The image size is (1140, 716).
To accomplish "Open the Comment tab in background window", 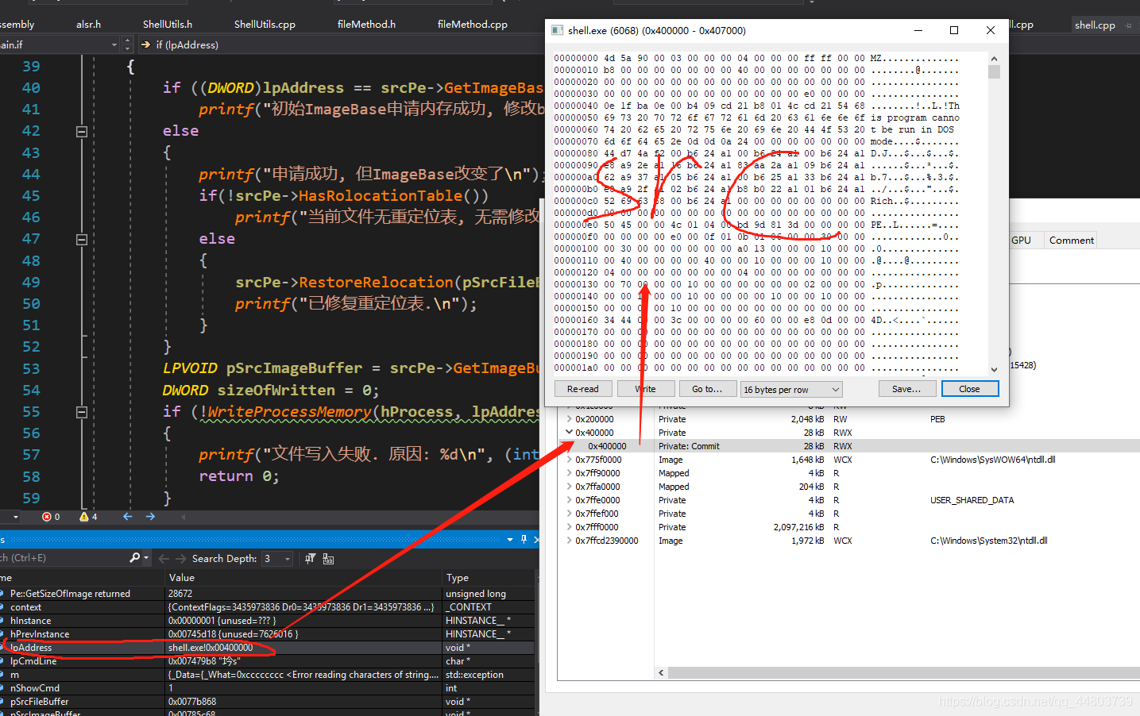I will click(x=1071, y=241).
